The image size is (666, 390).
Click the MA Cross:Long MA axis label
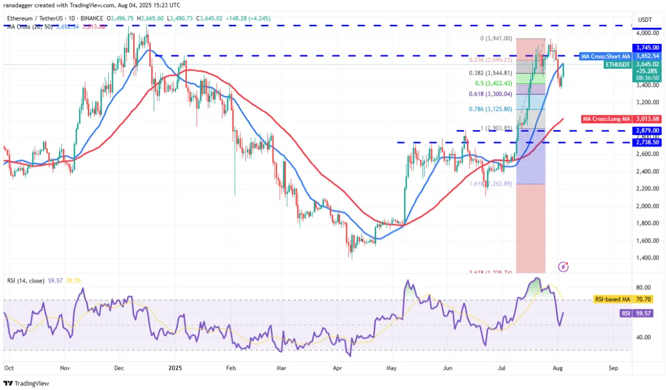tap(606, 119)
